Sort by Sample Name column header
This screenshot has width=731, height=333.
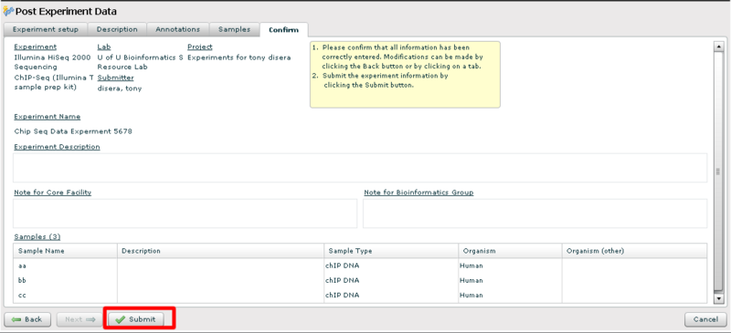65,251
